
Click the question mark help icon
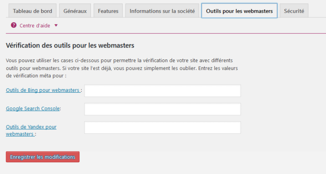pos(13,25)
